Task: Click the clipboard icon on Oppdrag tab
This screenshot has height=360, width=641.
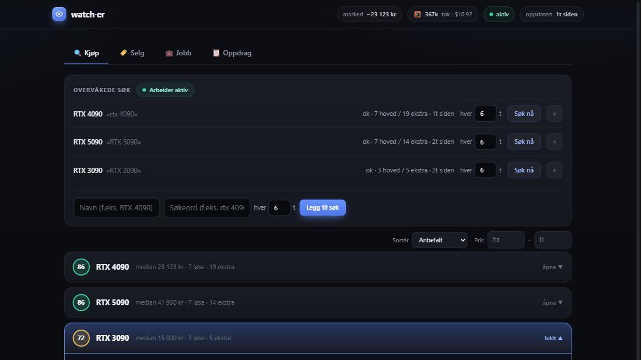Action: pos(216,53)
